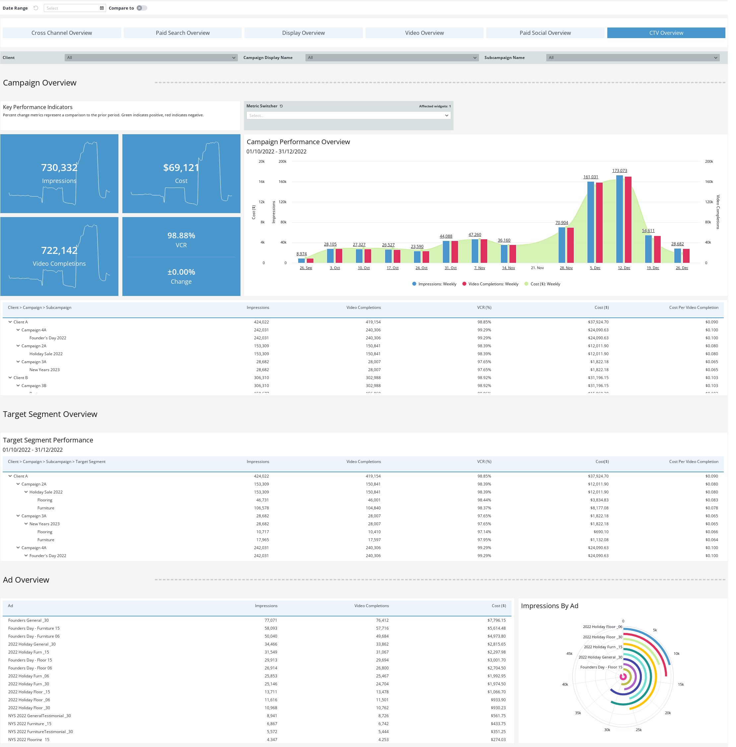
Task: Collapse Client A in campaign table
Action: 10,322
